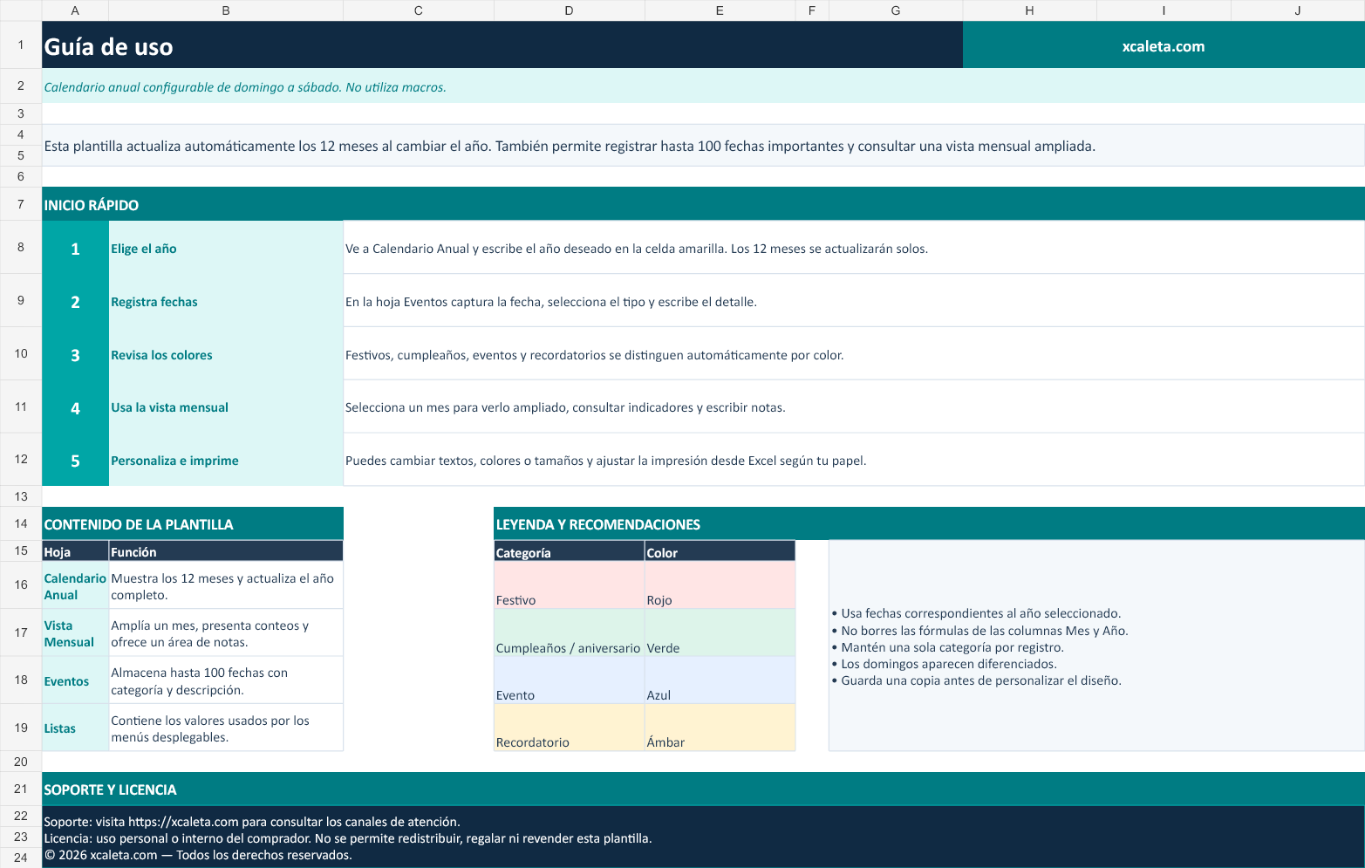Select column A header
Viewport: 1365px width, 868px height.
tap(75, 10)
